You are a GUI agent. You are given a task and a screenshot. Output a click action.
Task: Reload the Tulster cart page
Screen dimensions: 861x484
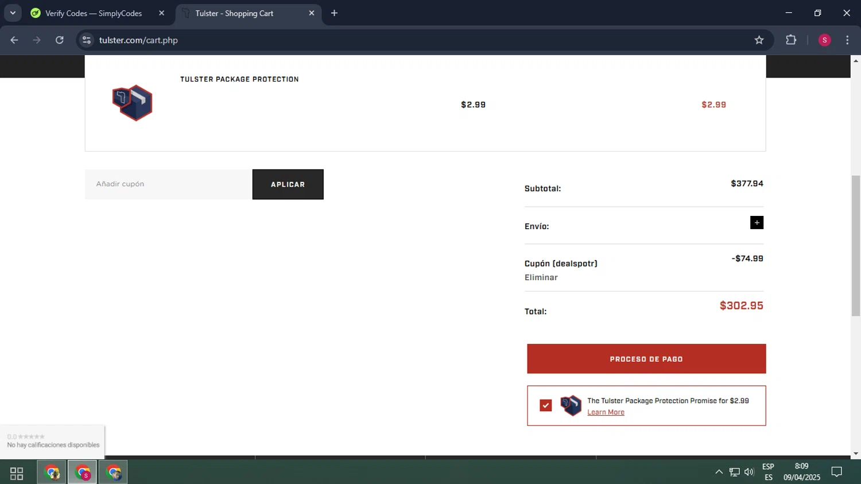[60, 40]
